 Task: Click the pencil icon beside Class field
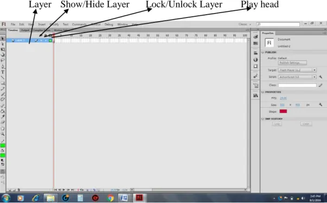point(320,85)
